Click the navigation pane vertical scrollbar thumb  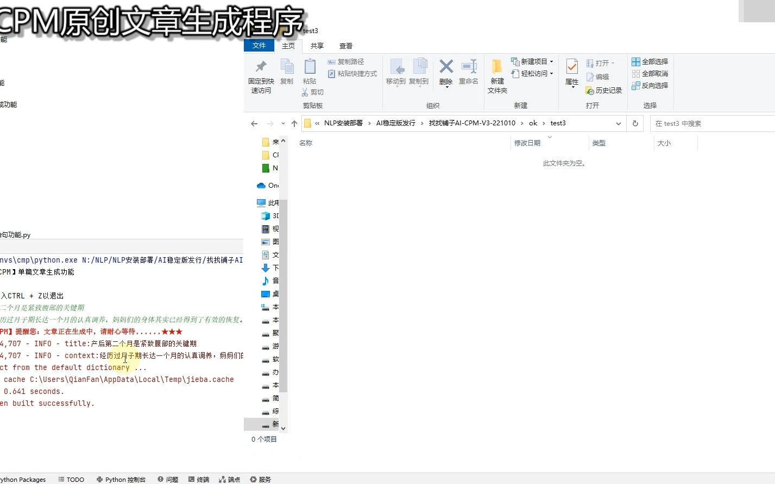(283, 296)
